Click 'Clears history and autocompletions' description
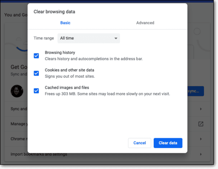Image resolution: width=218 pixels, height=169 pixels. coord(94,59)
